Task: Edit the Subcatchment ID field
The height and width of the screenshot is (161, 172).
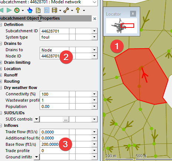Action: pos(54,31)
